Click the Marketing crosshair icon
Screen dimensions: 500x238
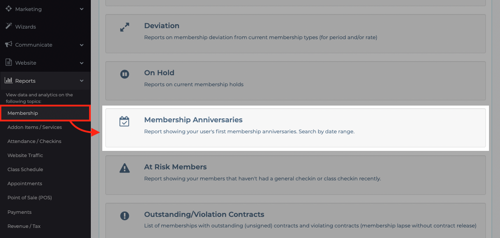pyautogui.click(x=9, y=9)
